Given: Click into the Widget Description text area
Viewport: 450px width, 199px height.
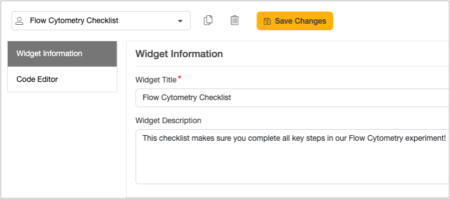Looking at the screenshot, I should [293, 157].
